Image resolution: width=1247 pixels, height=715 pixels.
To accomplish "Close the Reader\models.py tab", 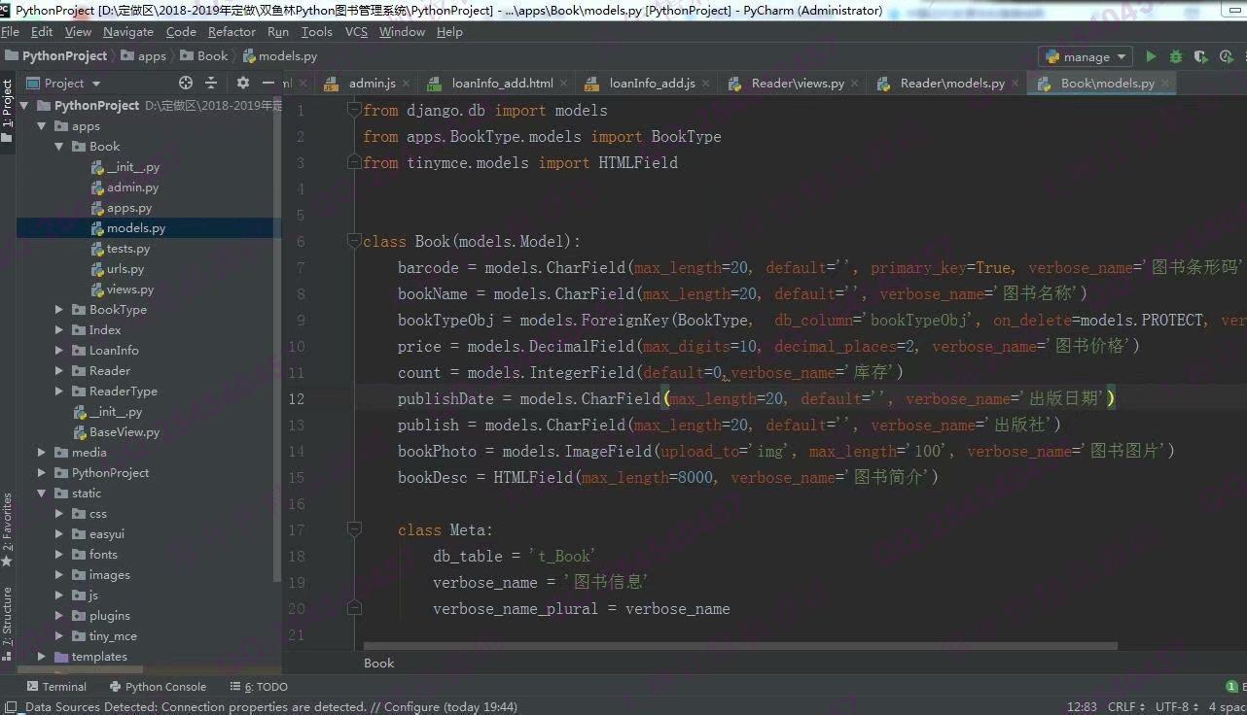I will (x=1015, y=84).
